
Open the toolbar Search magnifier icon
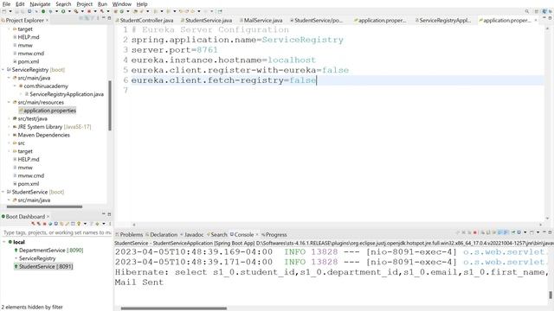tap(527, 11)
